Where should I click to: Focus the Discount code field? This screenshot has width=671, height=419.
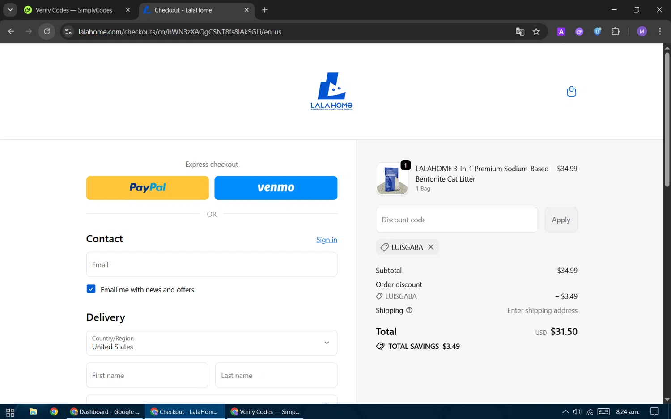(x=457, y=220)
